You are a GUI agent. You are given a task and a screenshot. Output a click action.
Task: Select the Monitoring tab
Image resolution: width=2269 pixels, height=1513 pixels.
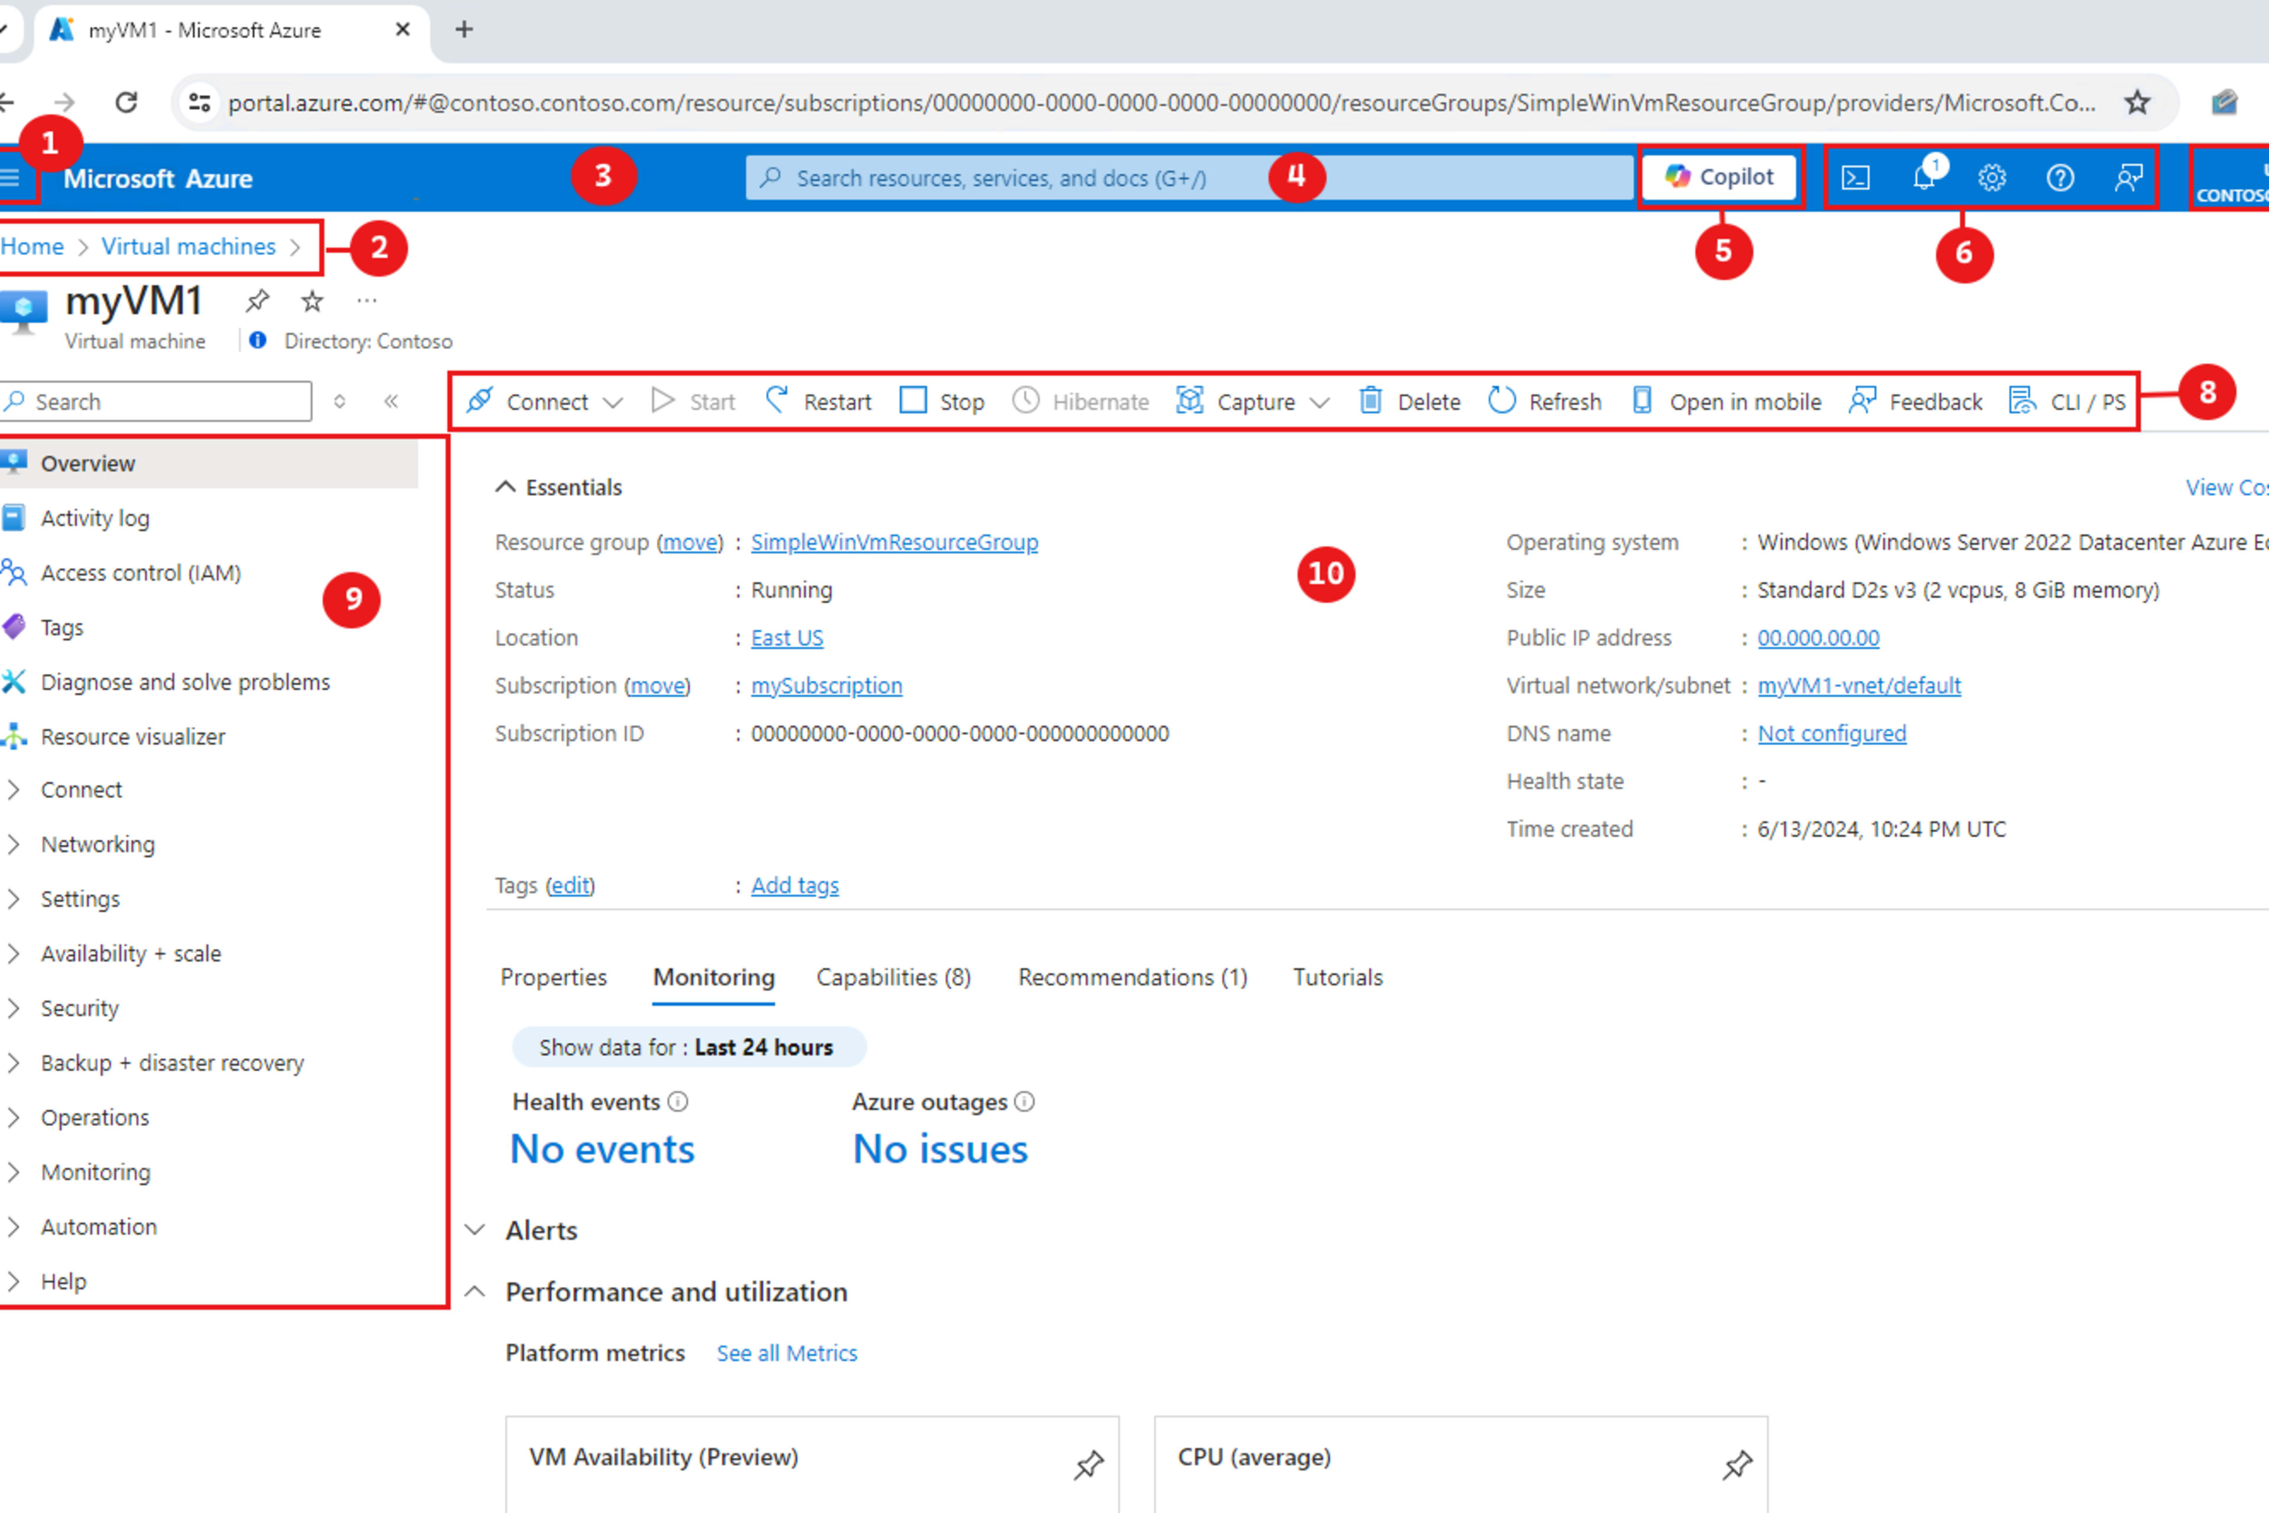[714, 978]
